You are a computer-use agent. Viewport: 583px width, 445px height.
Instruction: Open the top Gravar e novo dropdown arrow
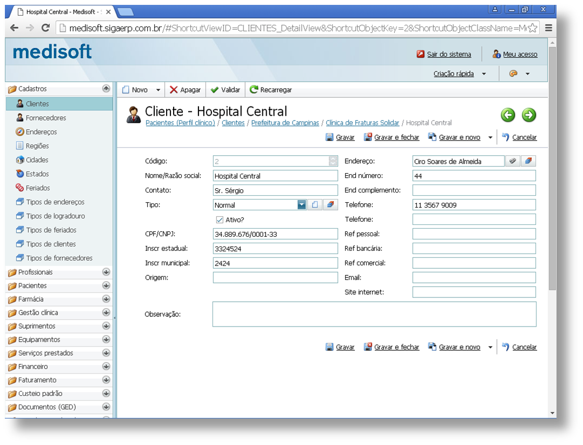(x=490, y=137)
